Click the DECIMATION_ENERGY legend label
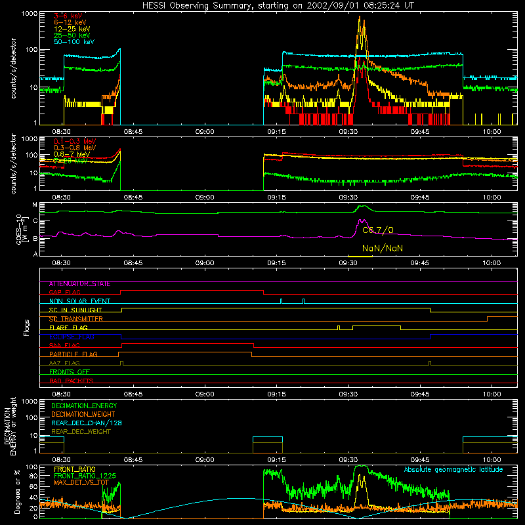525x525 pixels. (x=84, y=406)
